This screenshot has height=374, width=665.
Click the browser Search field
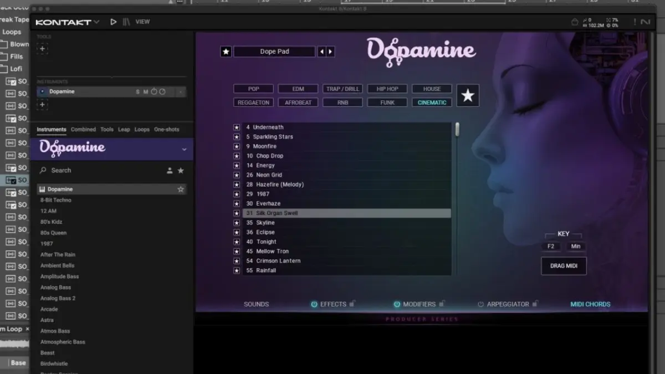100,171
